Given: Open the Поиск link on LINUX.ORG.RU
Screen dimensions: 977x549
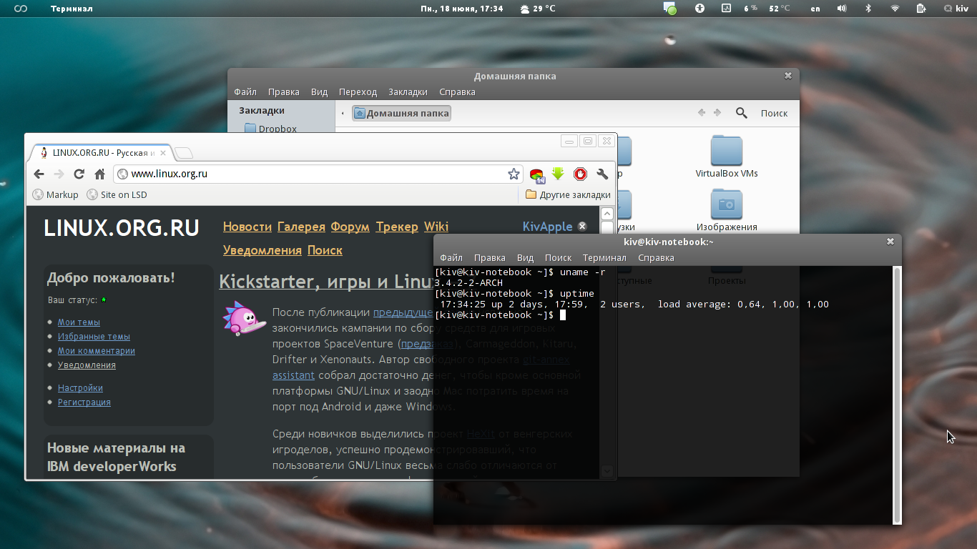Looking at the screenshot, I should 325,250.
